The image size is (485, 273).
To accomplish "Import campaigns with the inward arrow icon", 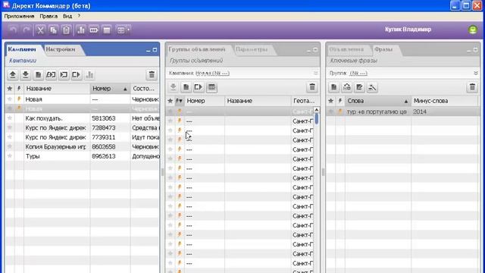I will [64, 75].
